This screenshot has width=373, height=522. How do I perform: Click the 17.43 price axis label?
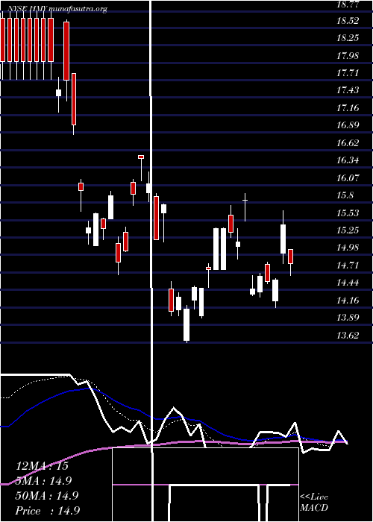click(x=348, y=90)
